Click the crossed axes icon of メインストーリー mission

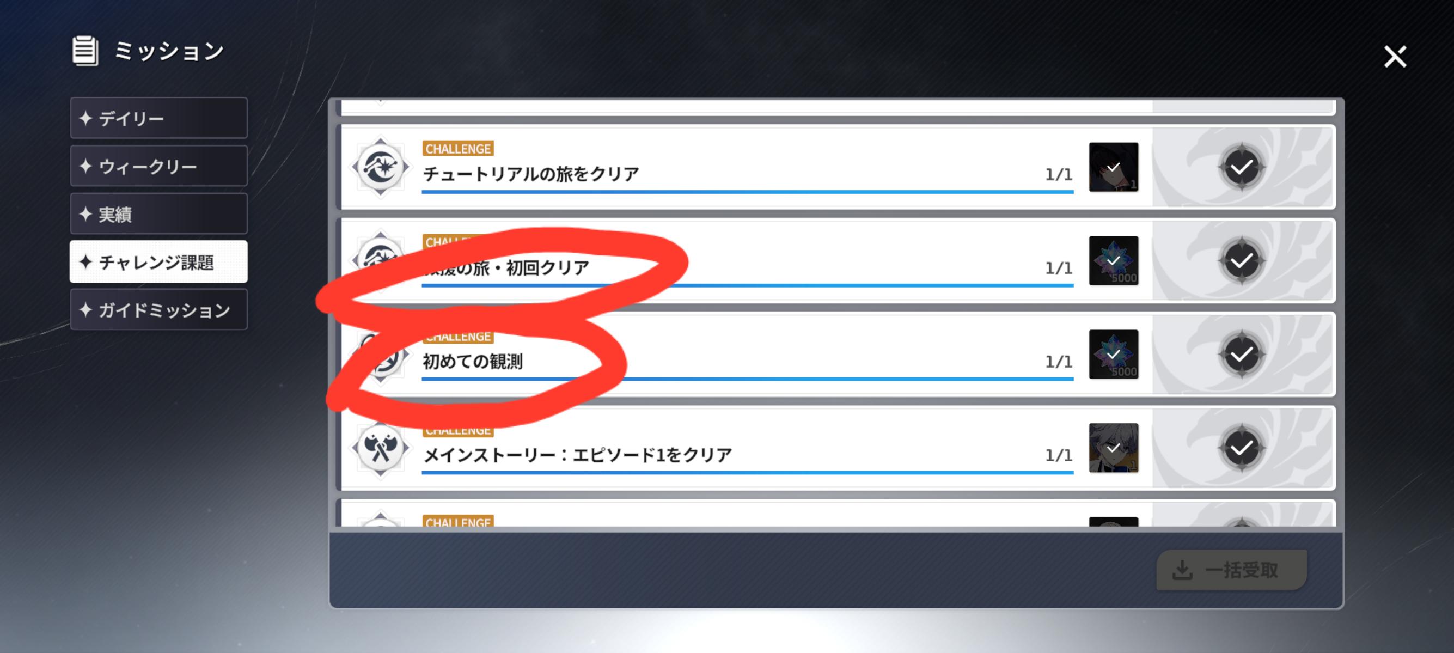[x=381, y=448]
